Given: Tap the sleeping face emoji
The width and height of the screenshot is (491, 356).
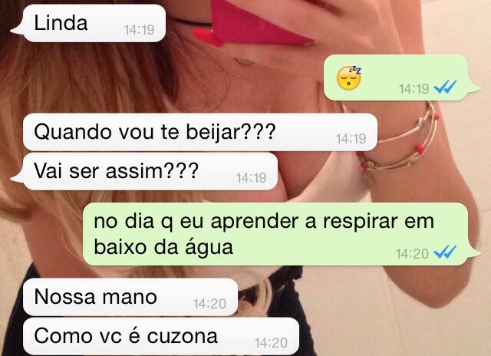Looking at the screenshot, I should [349, 77].
